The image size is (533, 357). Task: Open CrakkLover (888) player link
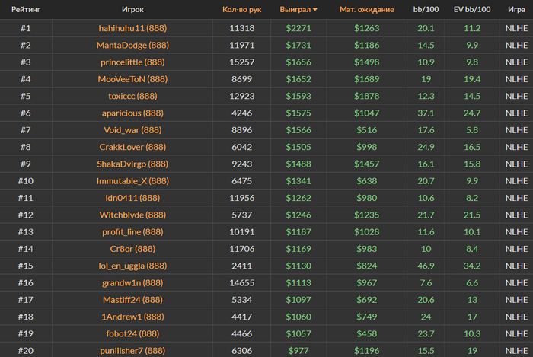[132, 147]
